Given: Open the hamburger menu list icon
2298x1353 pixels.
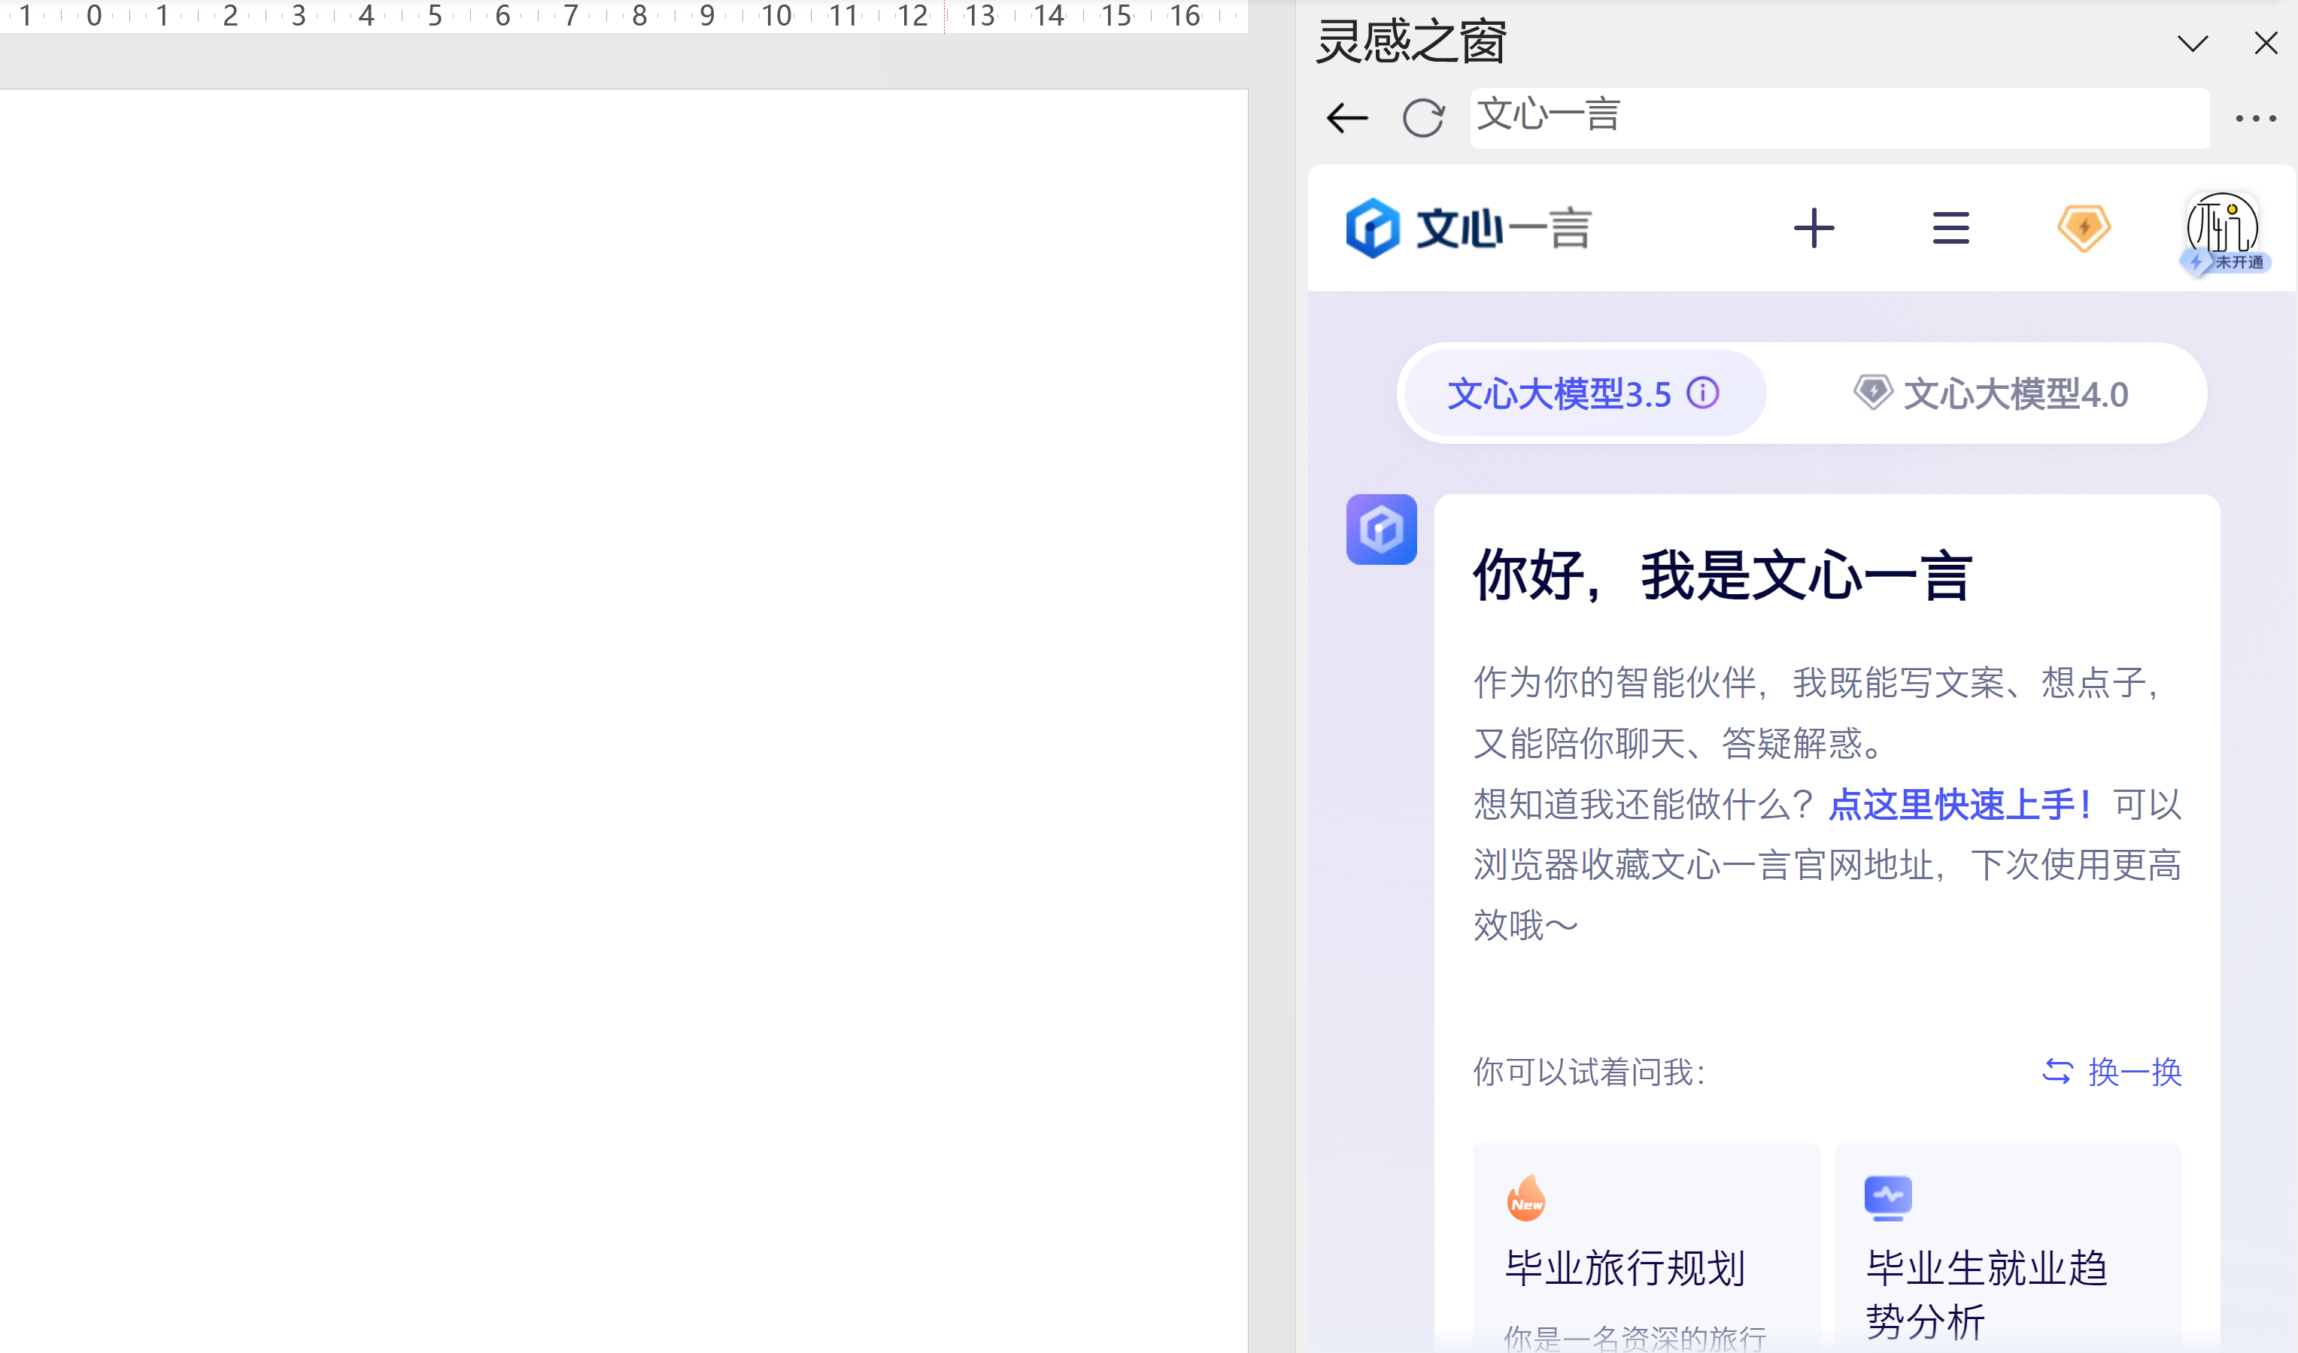Looking at the screenshot, I should pyautogui.click(x=1950, y=228).
